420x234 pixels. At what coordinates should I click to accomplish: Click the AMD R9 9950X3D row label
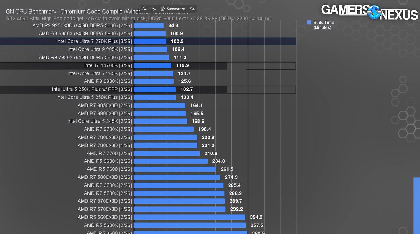pos(82,25)
